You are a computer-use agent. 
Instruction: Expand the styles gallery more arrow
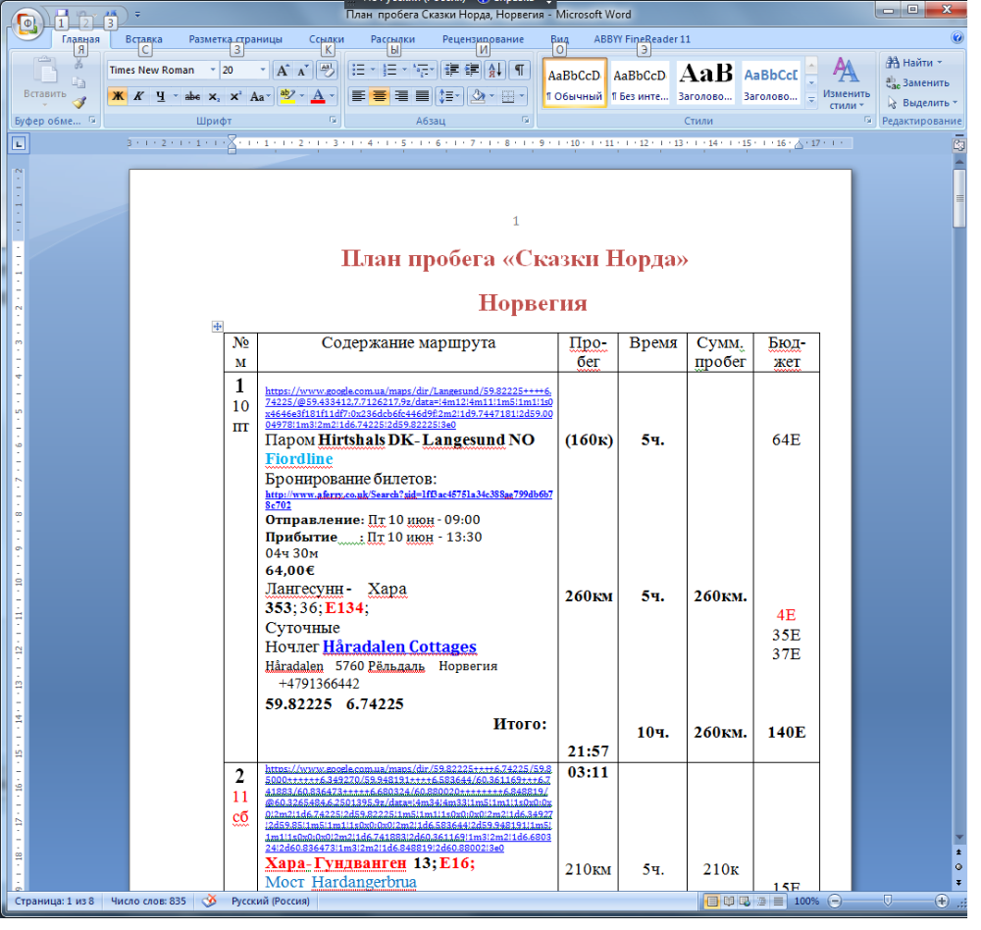[x=811, y=99]
